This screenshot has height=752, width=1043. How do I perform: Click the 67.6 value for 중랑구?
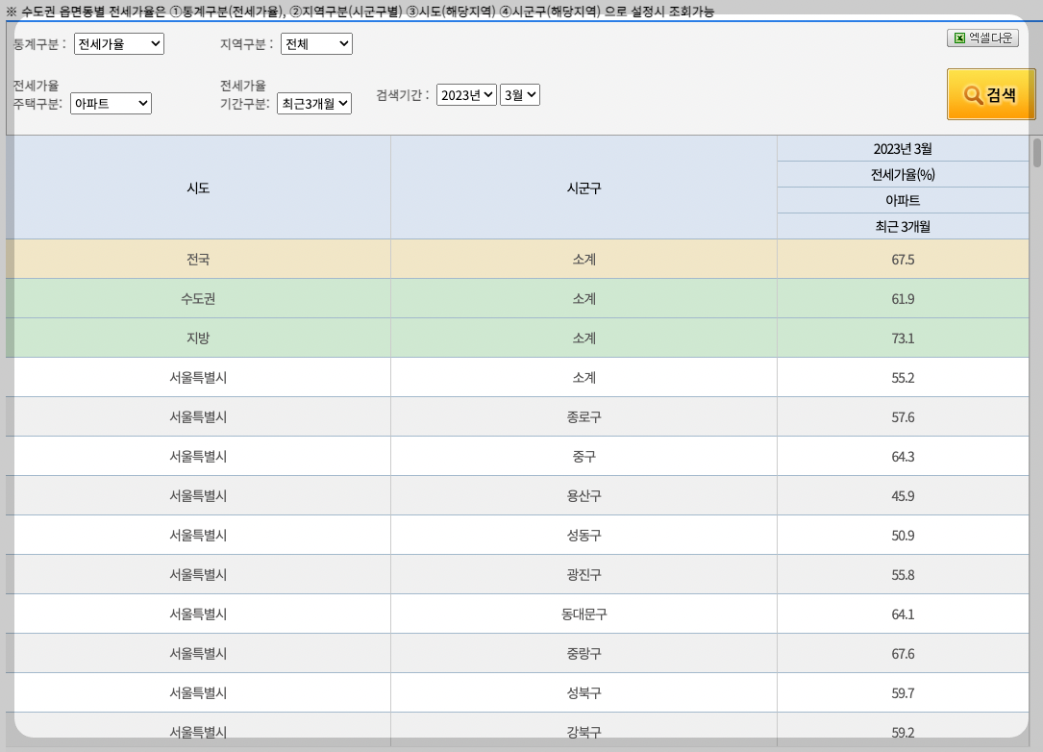pyautogui.click(x=903, y=653)
